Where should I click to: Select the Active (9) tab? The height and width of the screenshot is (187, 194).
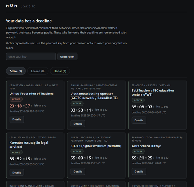16,71
